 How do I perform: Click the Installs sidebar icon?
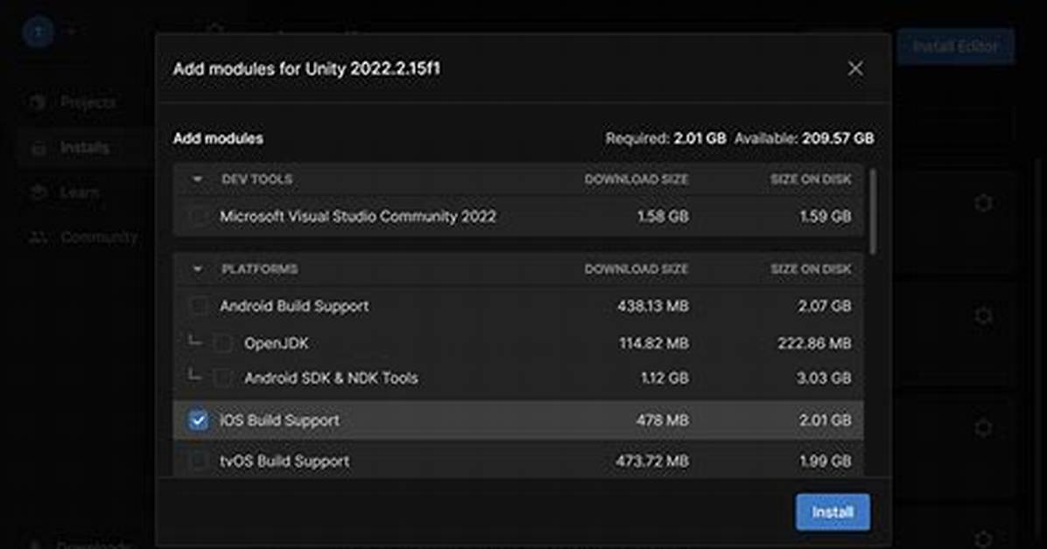pyautogui.click(x=38, y=148)
